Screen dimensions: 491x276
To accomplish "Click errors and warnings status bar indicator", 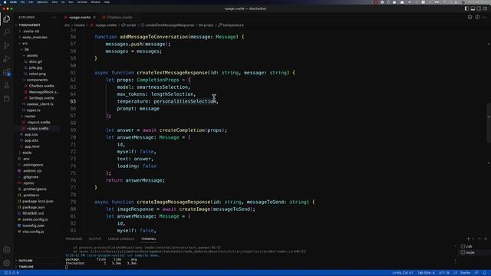I will 12,273.
